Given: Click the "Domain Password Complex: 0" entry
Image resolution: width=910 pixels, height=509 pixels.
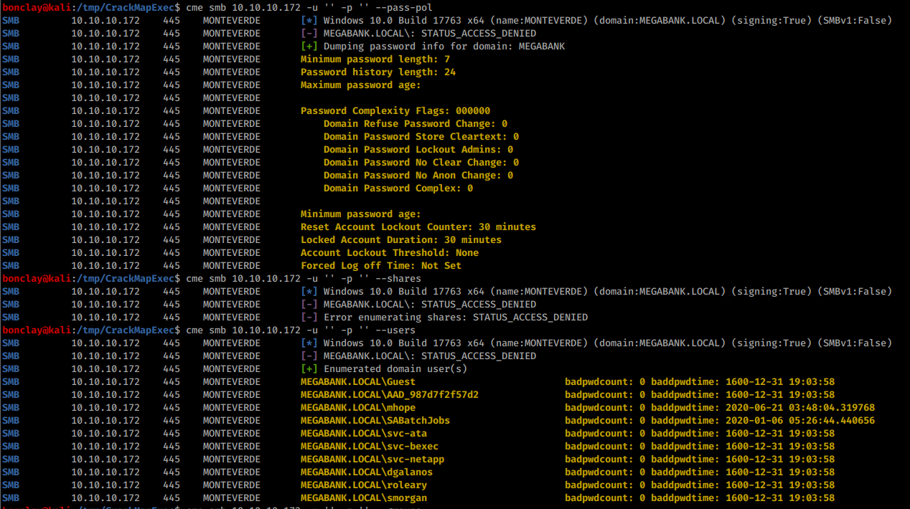Looking at the screenshot, I should (x=398, y=189).
